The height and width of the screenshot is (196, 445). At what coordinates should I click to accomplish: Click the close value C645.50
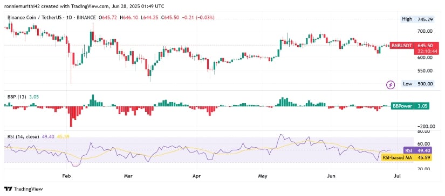point(169,18)
